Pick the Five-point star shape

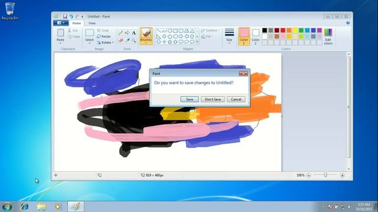[170, 42]
